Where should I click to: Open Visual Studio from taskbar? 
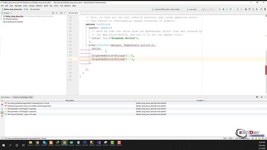pyautogui.click(x=98, y=142)
